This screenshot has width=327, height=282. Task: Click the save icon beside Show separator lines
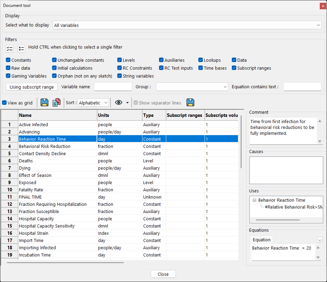[190, 102]
